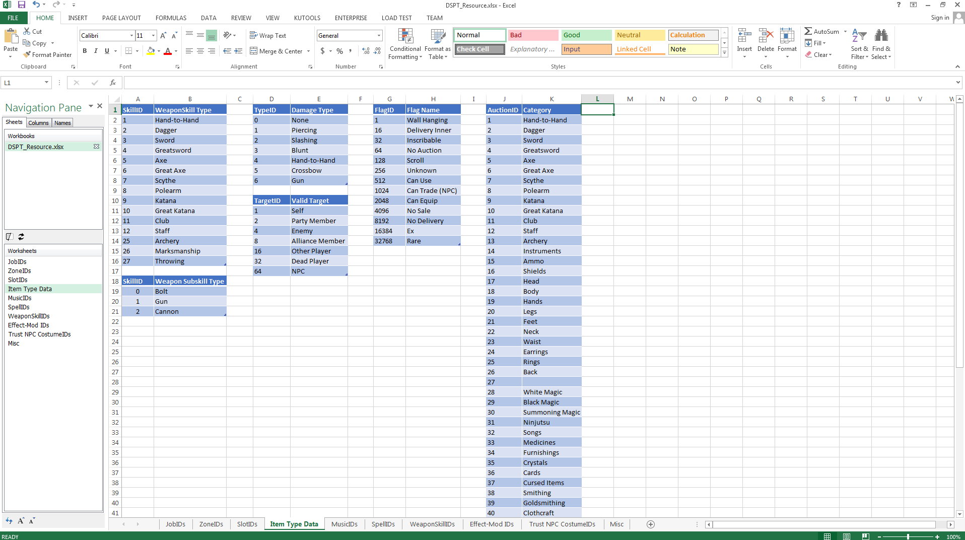
Task: Switch to the WeaponSkillIDs sheet tab
Action: pyautogui.click(x=432, y=524)
